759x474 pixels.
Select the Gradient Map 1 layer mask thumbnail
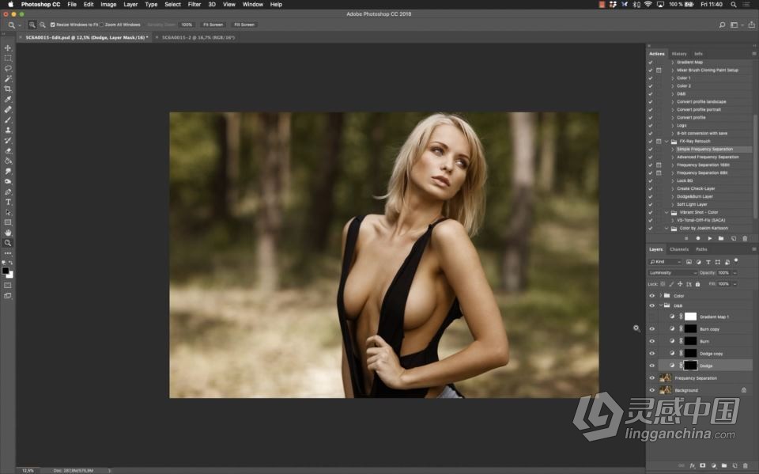(691, 317)
